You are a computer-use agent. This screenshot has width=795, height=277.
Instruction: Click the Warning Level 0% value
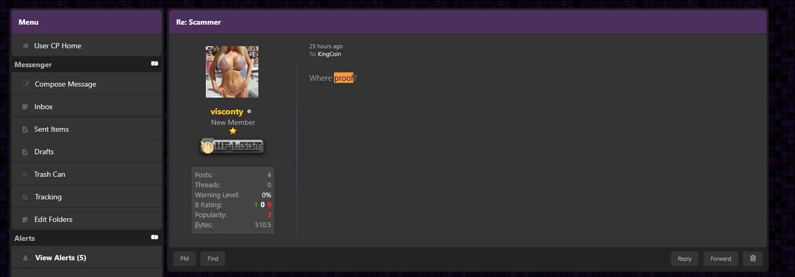(267, 195)
